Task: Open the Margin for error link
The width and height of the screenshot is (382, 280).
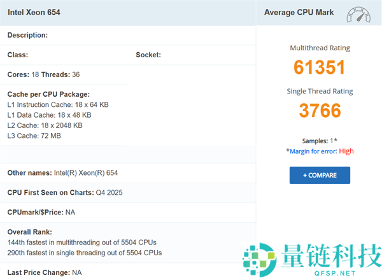Action: (313, 151)
